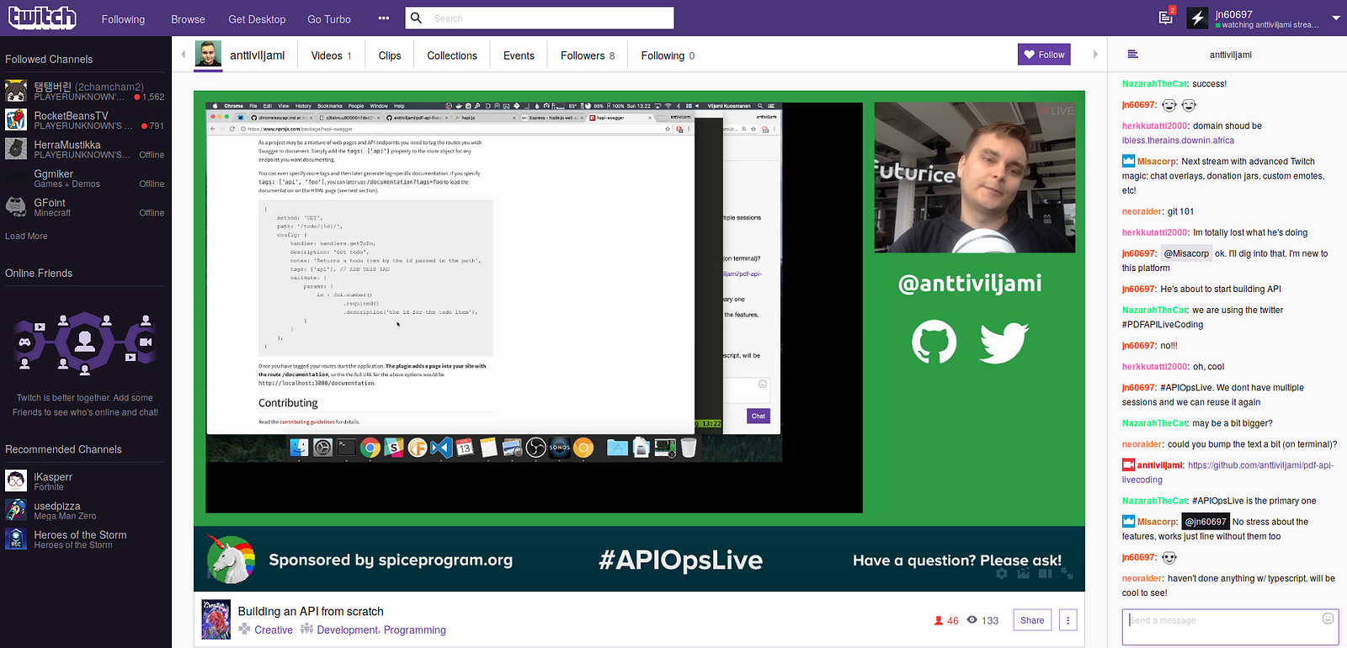Toggle fullscreen on the video player
Viewport: 1347px width, 648px height.
[1067, 573]
